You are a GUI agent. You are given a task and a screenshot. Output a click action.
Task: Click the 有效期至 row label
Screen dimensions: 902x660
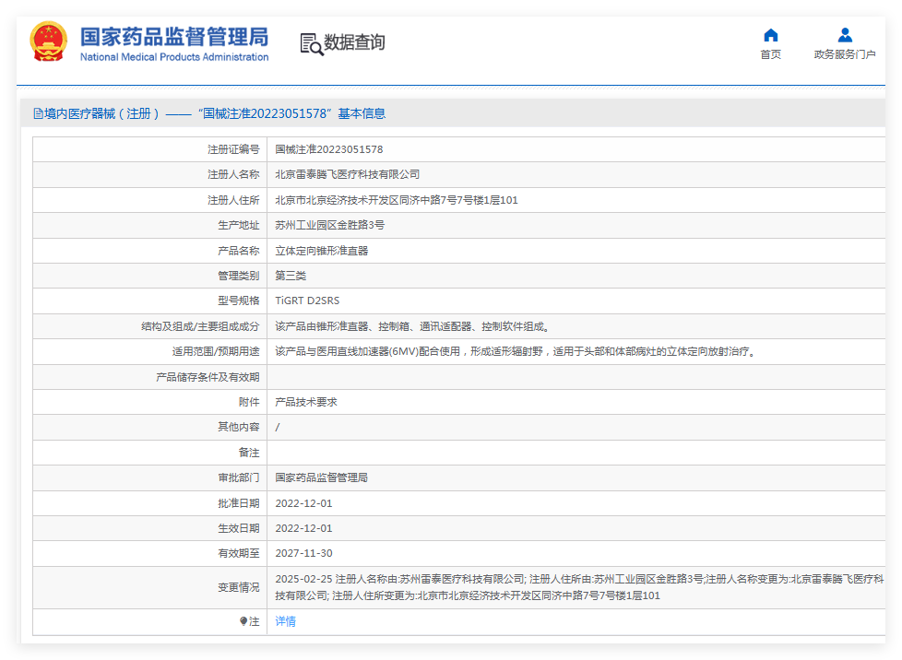[x=239, y=554]
